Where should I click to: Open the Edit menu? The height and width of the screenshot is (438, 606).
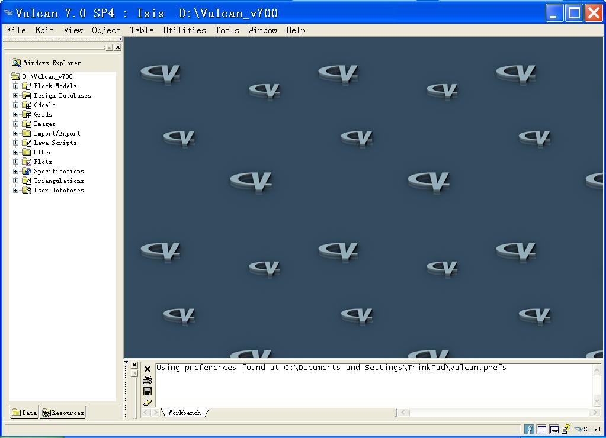click(x=44, y=30)
